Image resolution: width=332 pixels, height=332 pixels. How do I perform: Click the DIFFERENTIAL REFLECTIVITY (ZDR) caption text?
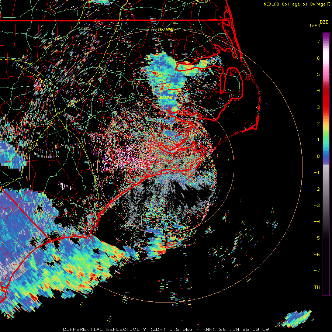coord(115,329)
